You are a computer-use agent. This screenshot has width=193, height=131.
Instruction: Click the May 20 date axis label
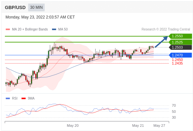tap(73, 125)
